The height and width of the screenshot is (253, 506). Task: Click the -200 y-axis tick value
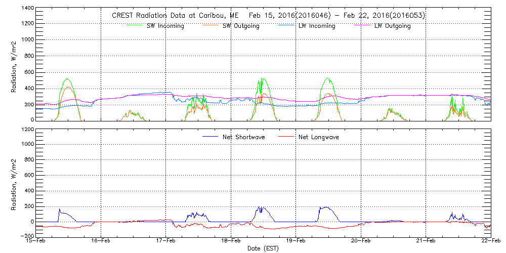pyautogui.click(x=27, y=236)
